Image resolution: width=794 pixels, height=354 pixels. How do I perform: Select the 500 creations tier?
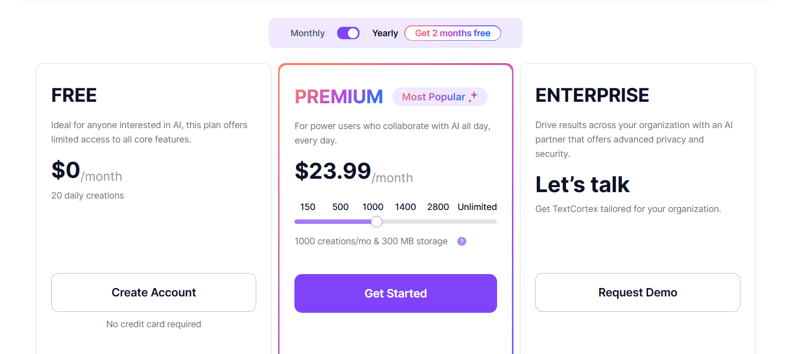click(x=340, y=207)
